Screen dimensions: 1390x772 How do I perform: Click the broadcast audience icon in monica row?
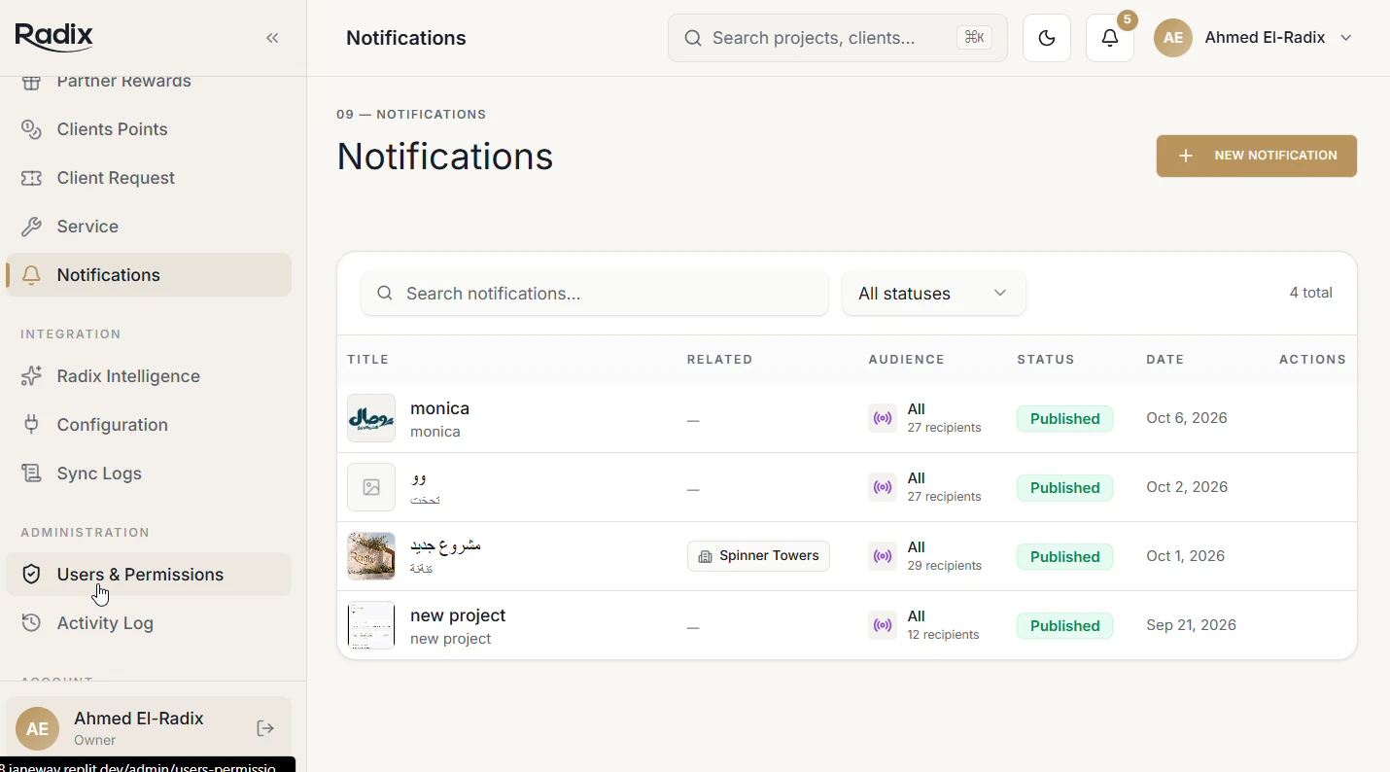tap(883, 419)
